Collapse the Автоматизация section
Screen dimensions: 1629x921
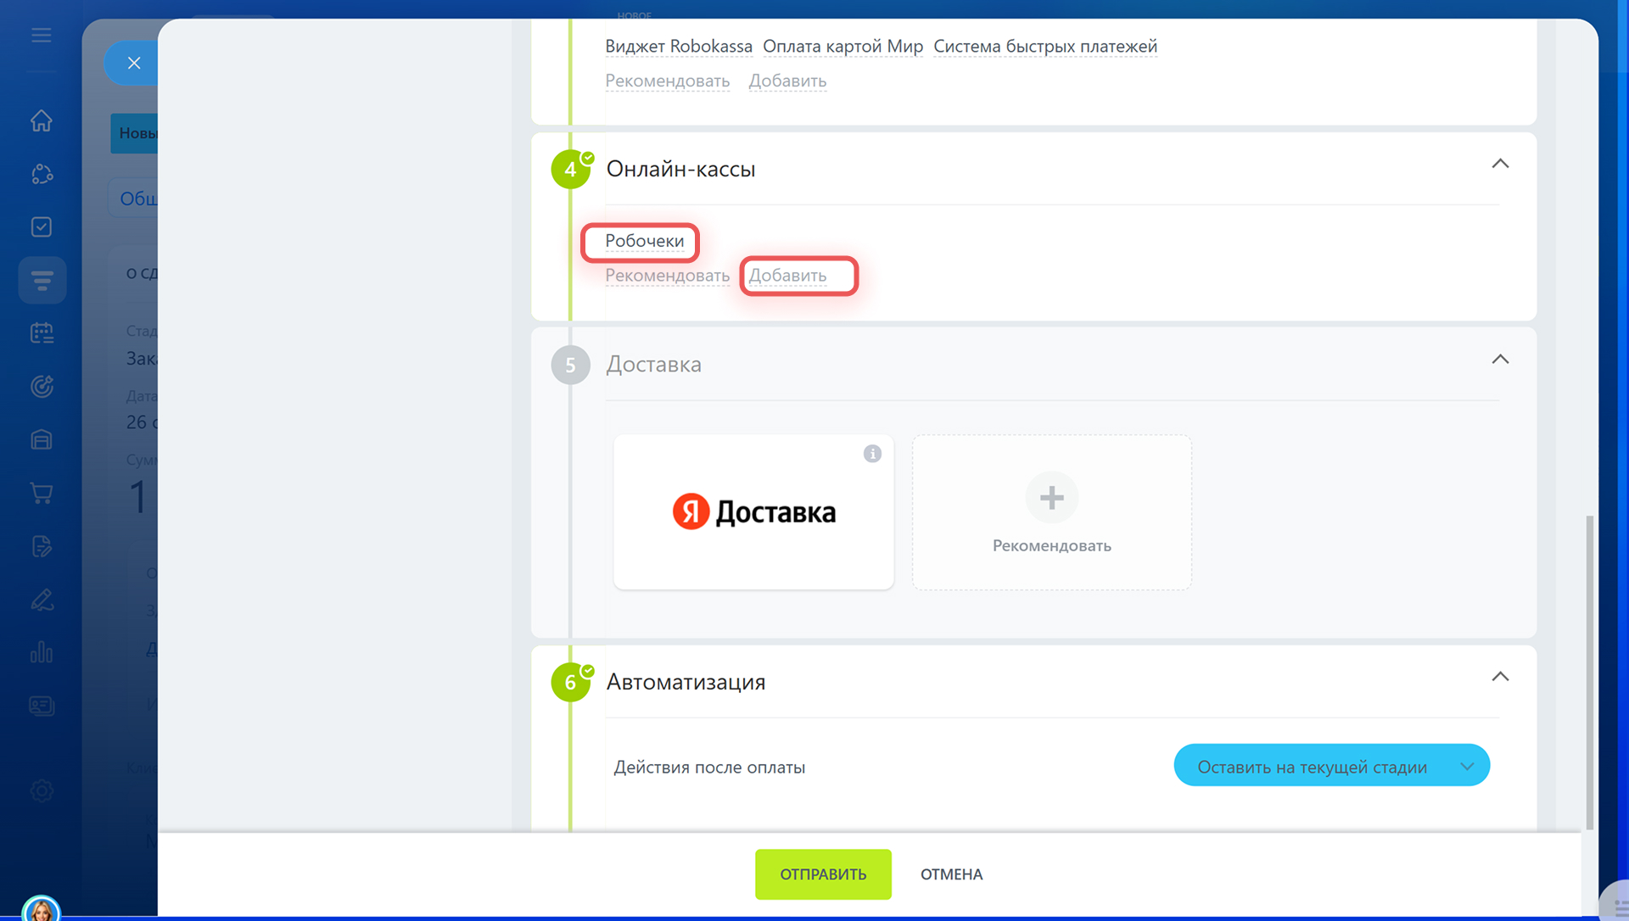point(1500,677)
